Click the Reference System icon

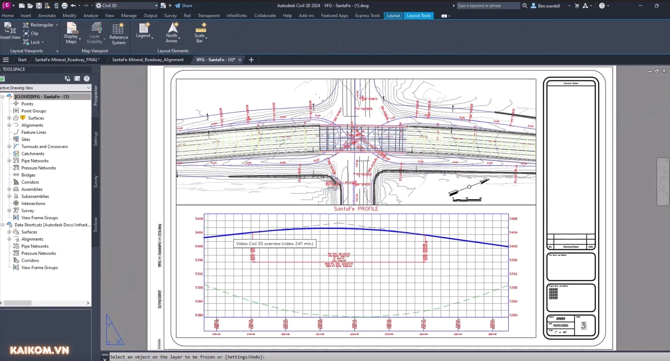tap(118, 29)
